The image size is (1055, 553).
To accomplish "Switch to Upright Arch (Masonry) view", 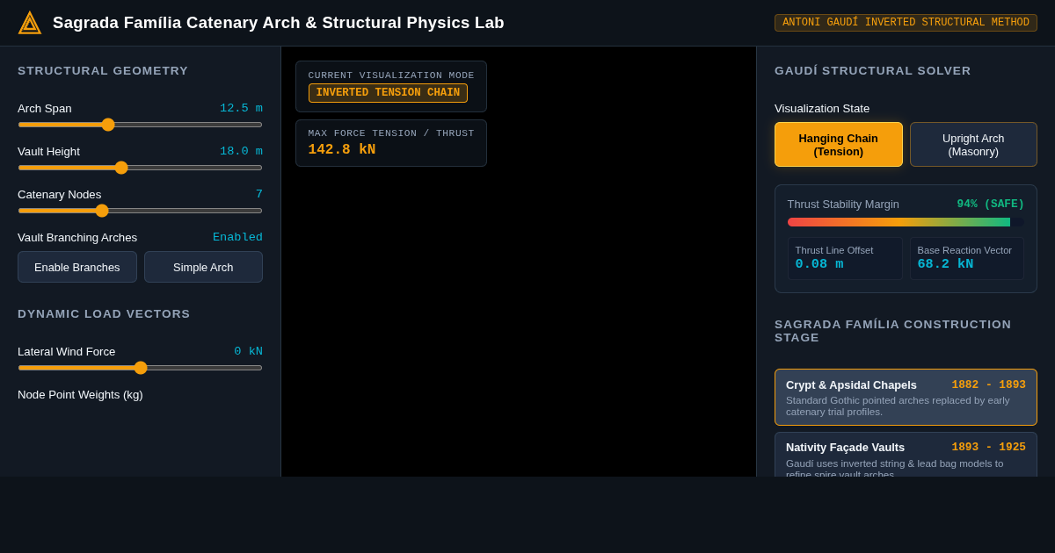I will (x=973, y=145).
